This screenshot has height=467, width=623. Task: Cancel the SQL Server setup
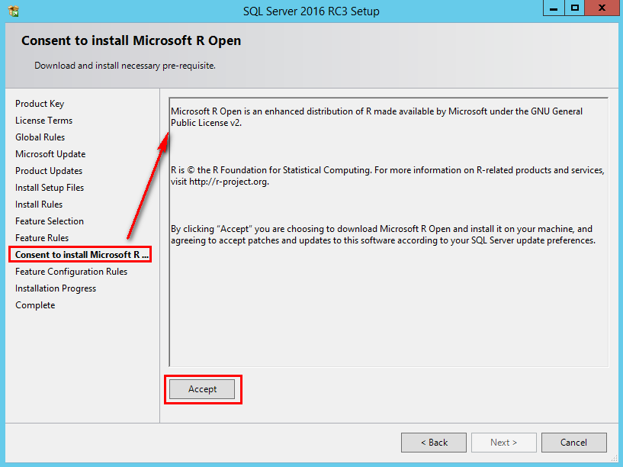tap(573, 443)
